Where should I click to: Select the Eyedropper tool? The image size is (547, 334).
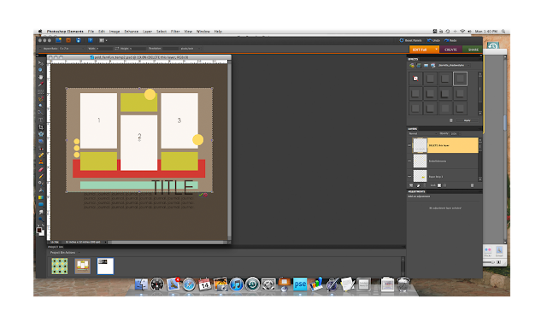[41, 85]
